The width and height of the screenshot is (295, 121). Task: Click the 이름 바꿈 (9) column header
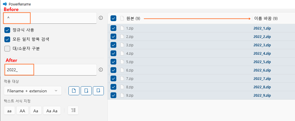click(x=266, y=19)
